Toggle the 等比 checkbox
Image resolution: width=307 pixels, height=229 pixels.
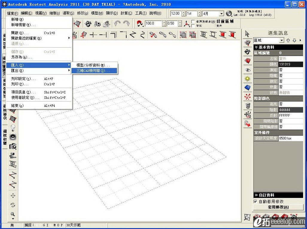pyautogui.click(x=193, y=26)
